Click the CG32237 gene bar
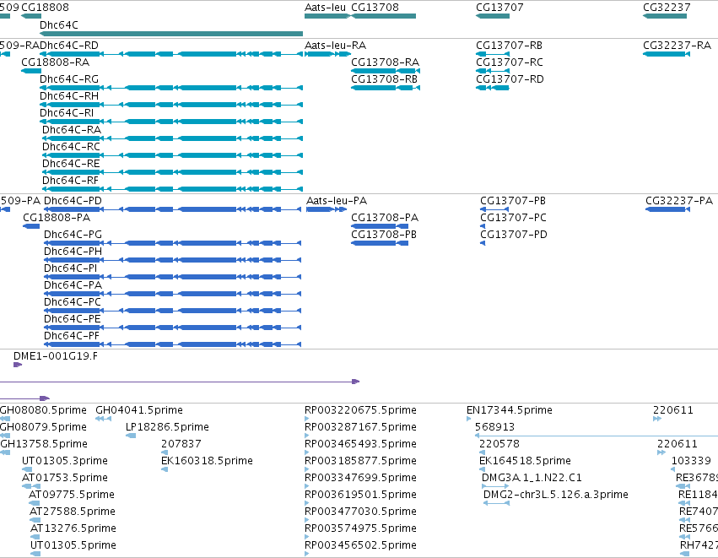Screen dimensions: 718x558 click(x=665, y=16)
